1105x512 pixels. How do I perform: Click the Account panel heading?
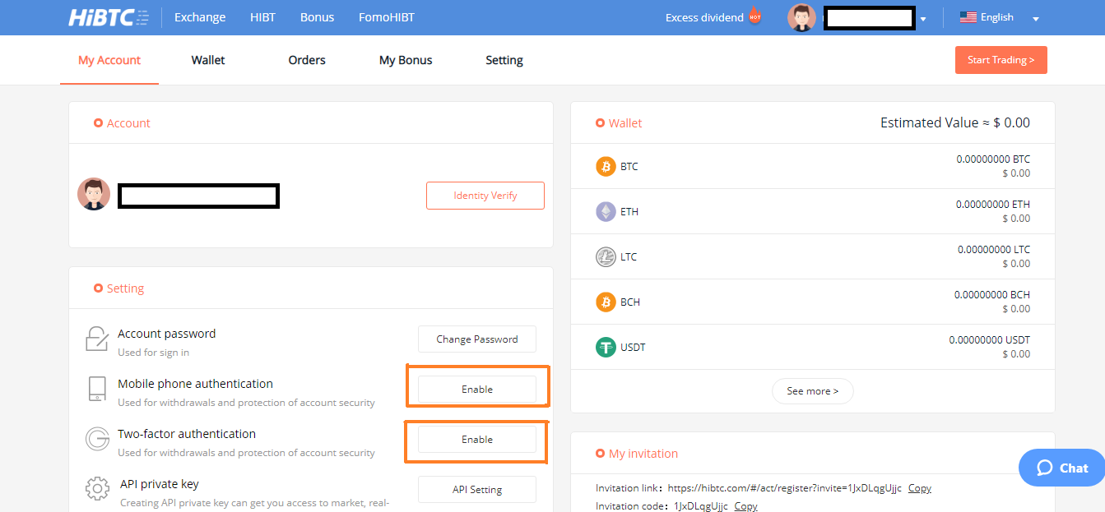(x=128, y=123)
